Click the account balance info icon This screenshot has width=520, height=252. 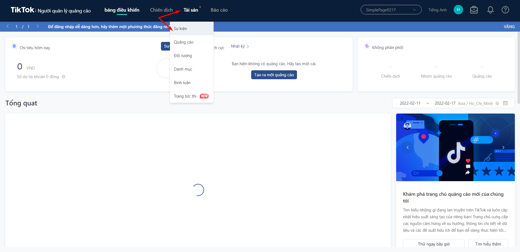pos(63,77)
